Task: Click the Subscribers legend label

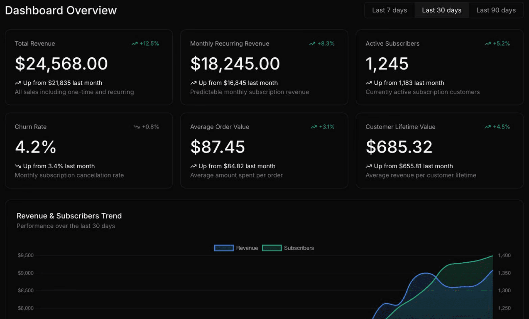Action: [x=299, y=248]
